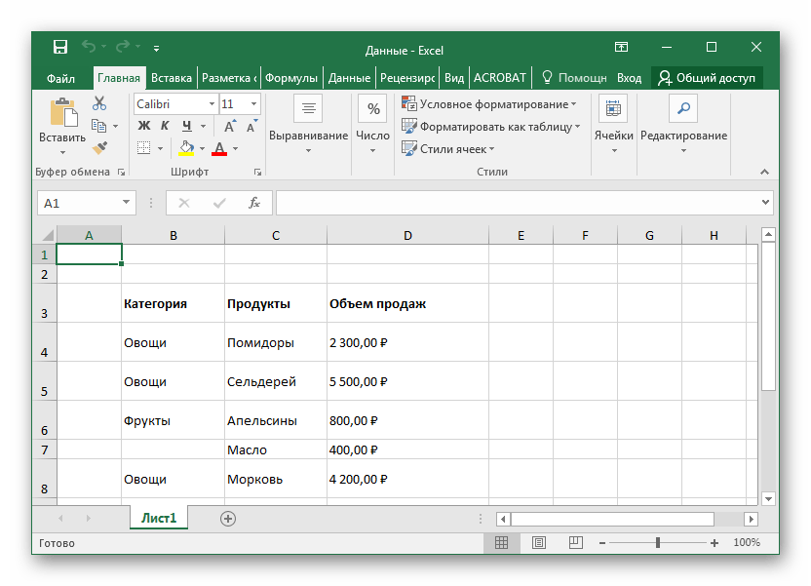
Task: Click the Общий доступ share button
Action: click(x=707, y=78)
